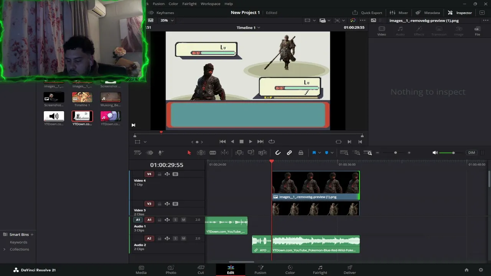Open the Video tab in Inspector
Image resolution: width=491 pixels, height=276 pixels.
(x=382, y=31)
